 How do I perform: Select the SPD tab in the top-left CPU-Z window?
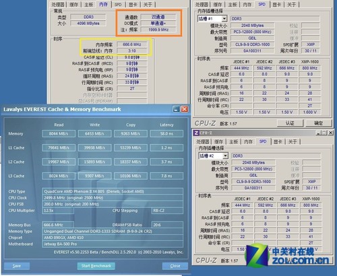[118, 5]
